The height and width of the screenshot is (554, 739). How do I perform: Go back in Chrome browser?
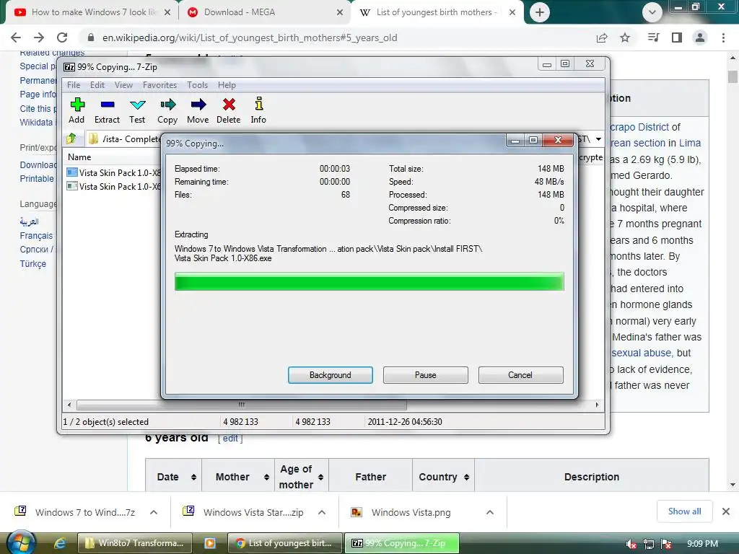[16, 38]
